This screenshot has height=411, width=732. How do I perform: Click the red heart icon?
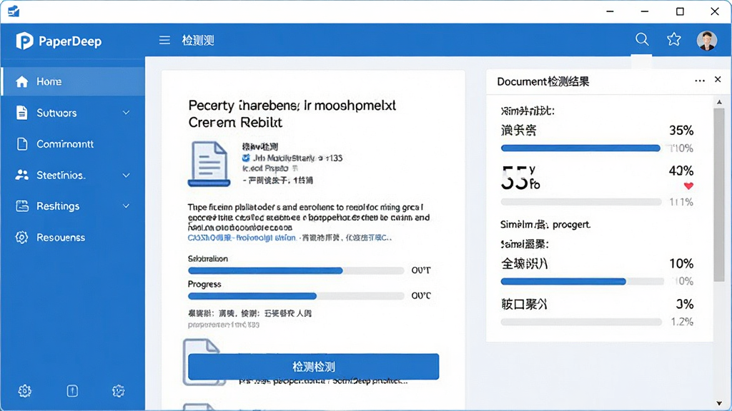[688, 186]
